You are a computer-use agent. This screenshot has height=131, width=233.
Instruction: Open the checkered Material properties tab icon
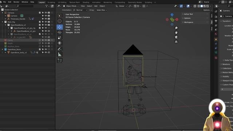(x=216, y=58)
